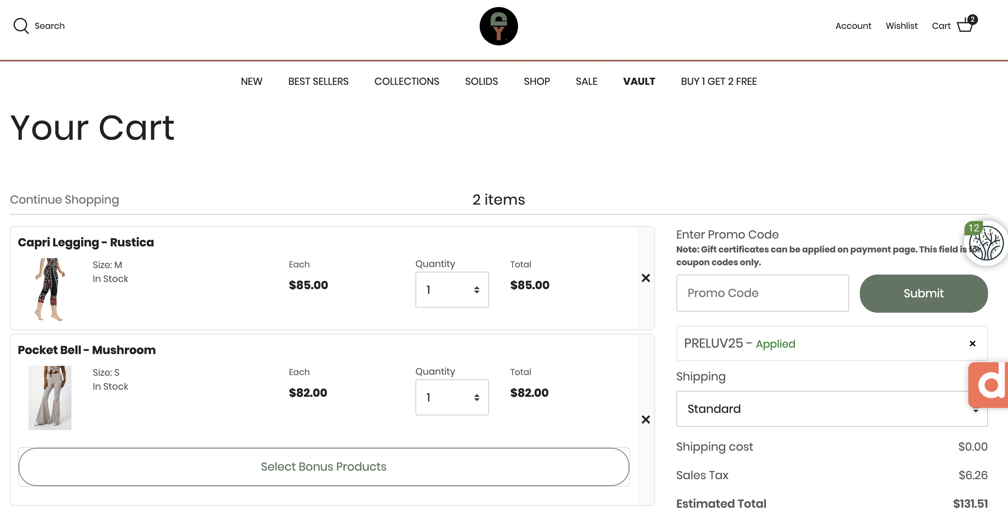
Task: Open quantity selector for Capri Legging
Action: pyautogui.click(x=452, y=290)
